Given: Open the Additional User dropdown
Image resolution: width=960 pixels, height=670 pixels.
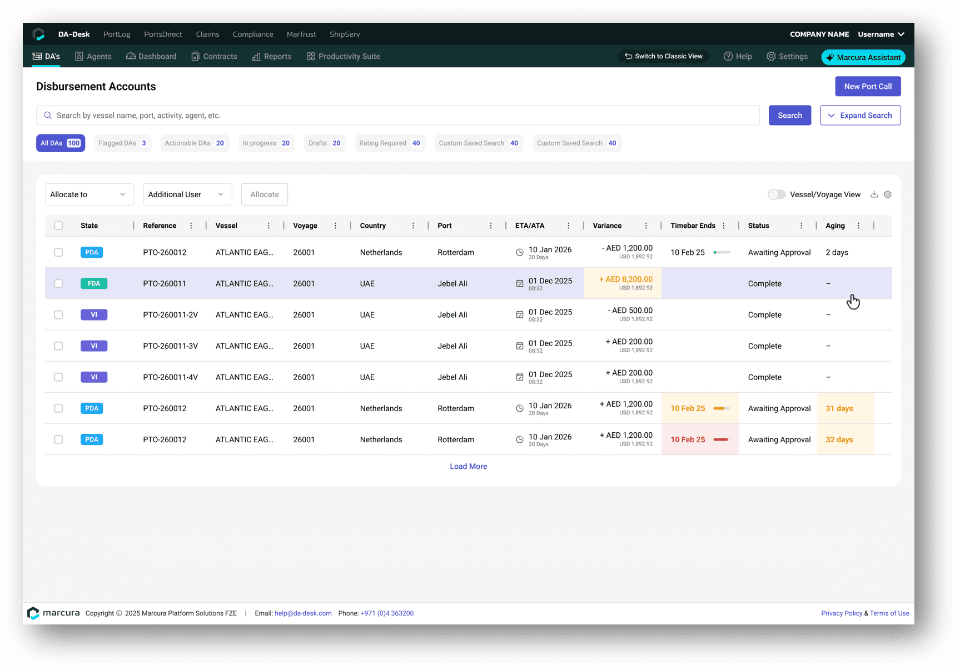Looking at the screenshot, I should 187,194.
